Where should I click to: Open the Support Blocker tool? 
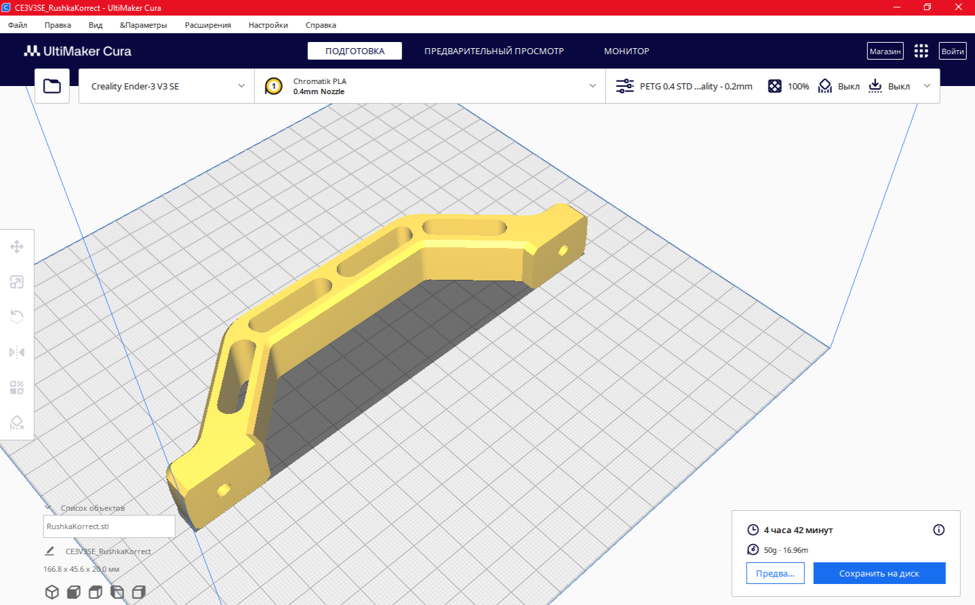pos(17,423)
